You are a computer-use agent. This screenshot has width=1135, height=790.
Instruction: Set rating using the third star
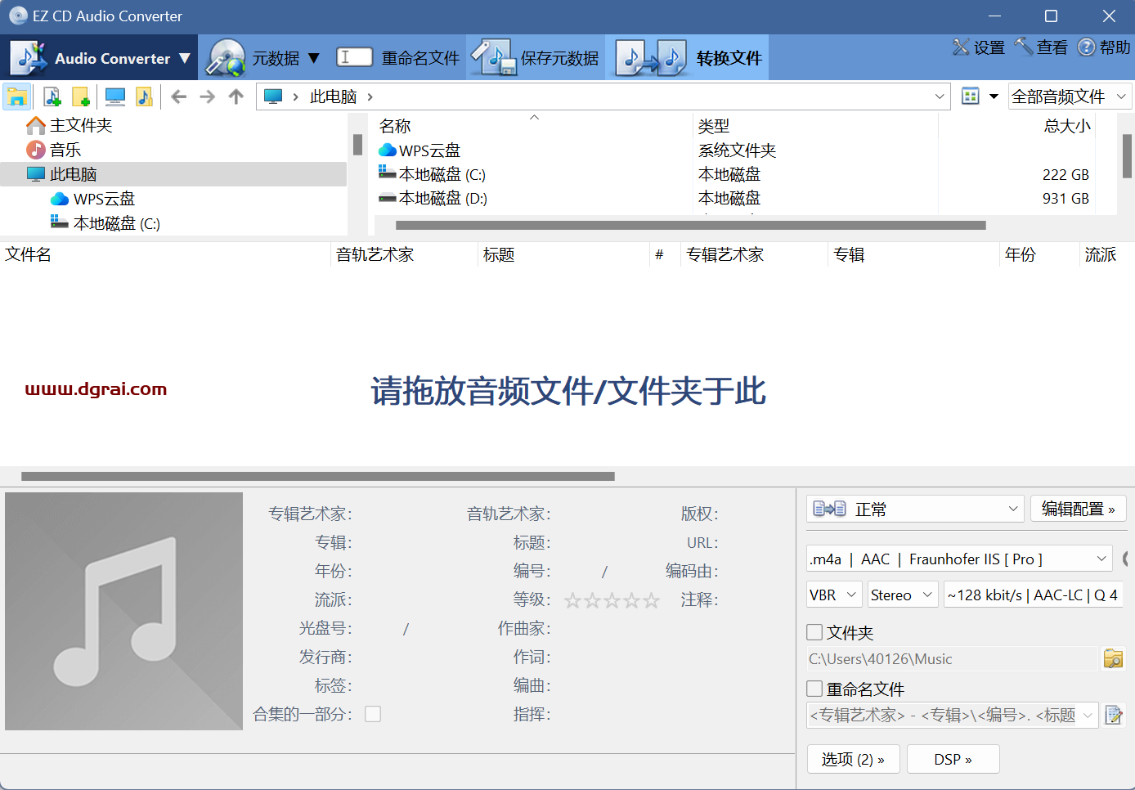pos(612,601)
